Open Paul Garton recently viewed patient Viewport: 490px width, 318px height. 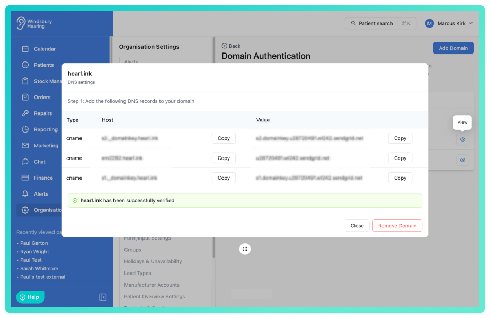[34, 243]
